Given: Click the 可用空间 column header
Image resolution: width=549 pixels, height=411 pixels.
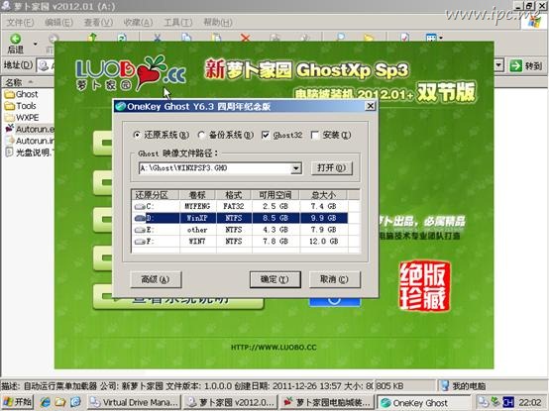Looking at the screenshot, I should (275, 195).
